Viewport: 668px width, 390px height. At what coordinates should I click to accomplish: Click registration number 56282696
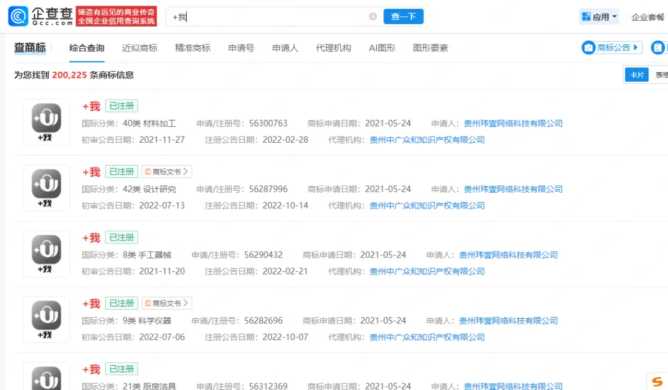(263, 321)
